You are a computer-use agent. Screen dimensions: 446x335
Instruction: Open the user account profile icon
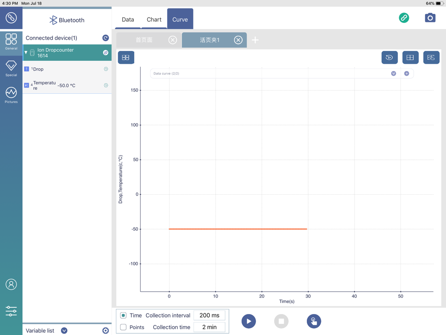11,284
